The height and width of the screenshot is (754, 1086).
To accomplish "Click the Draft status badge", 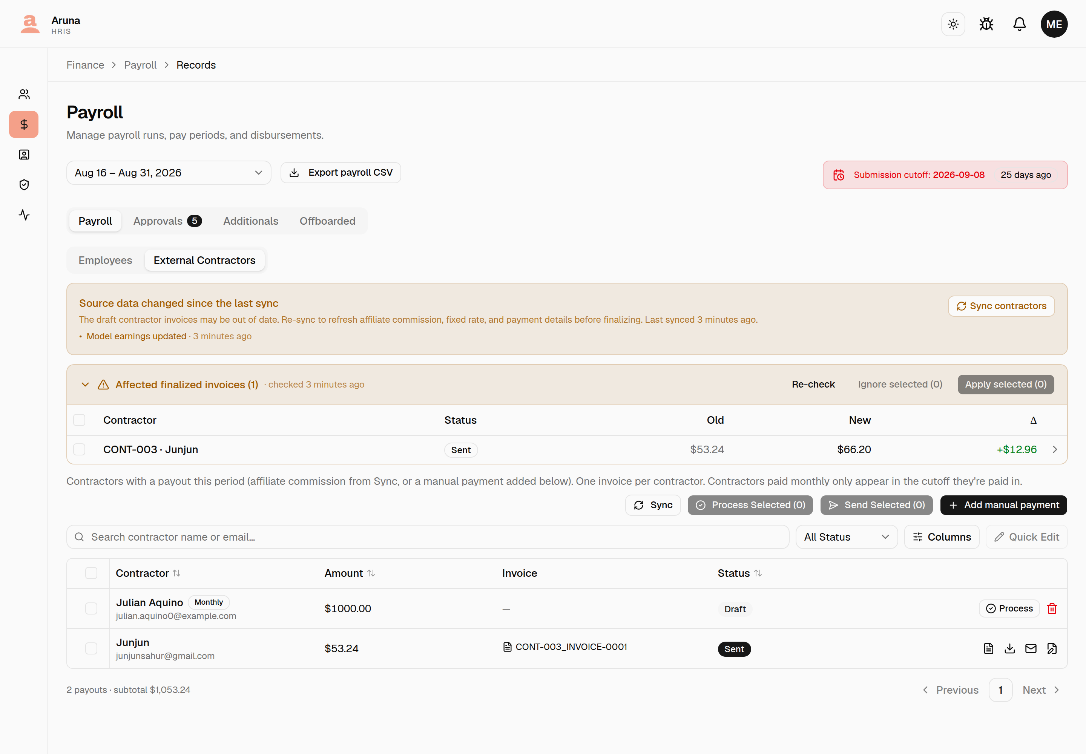I will (735, 609).
